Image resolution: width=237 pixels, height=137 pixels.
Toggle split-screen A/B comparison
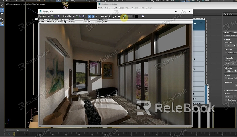[96, 16]
